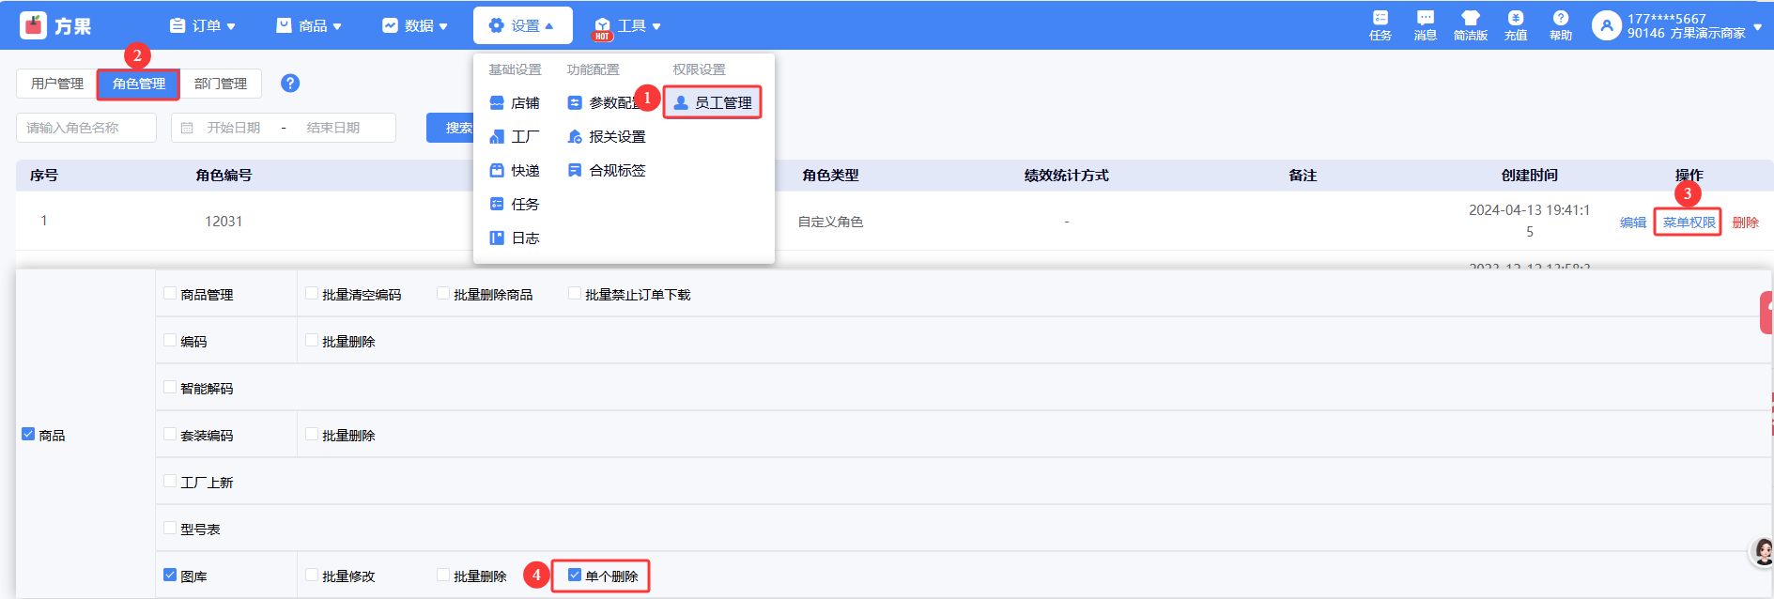This screenshot has height=599, width=1774.
Task: Click 删除 for role 12031
Action: (x=1745, y=223)
